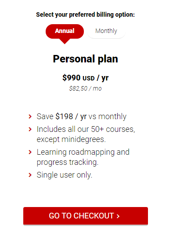Click the Includes all our 50+ courses text
Screen dimensions: 173x240
[x=86, y=129]
